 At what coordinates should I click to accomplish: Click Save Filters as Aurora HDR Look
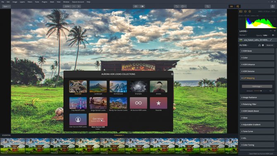[261, 154]
